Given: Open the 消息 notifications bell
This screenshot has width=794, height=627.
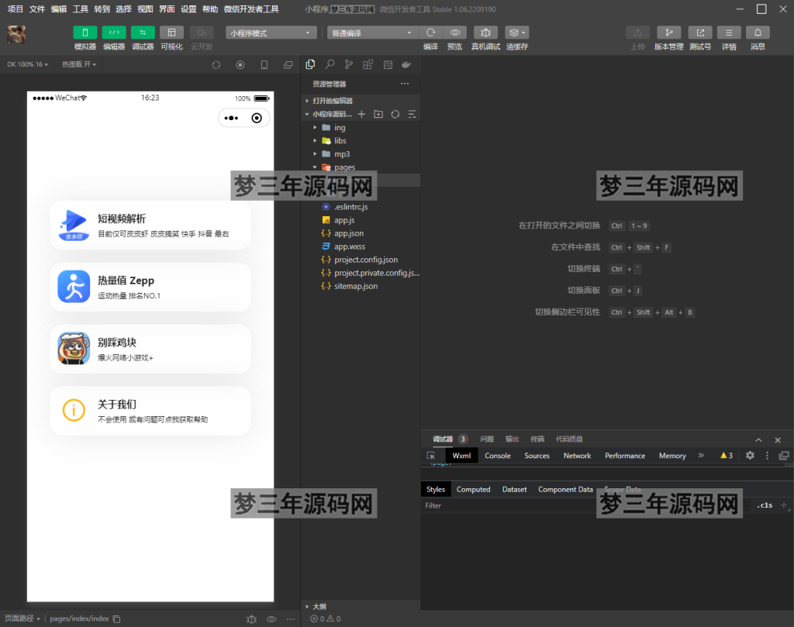Looking at the screenshot, I should pos(758,33).
